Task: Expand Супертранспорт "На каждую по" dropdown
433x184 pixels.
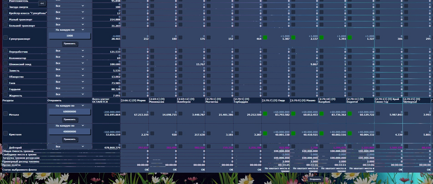Action: click(70, 30)
